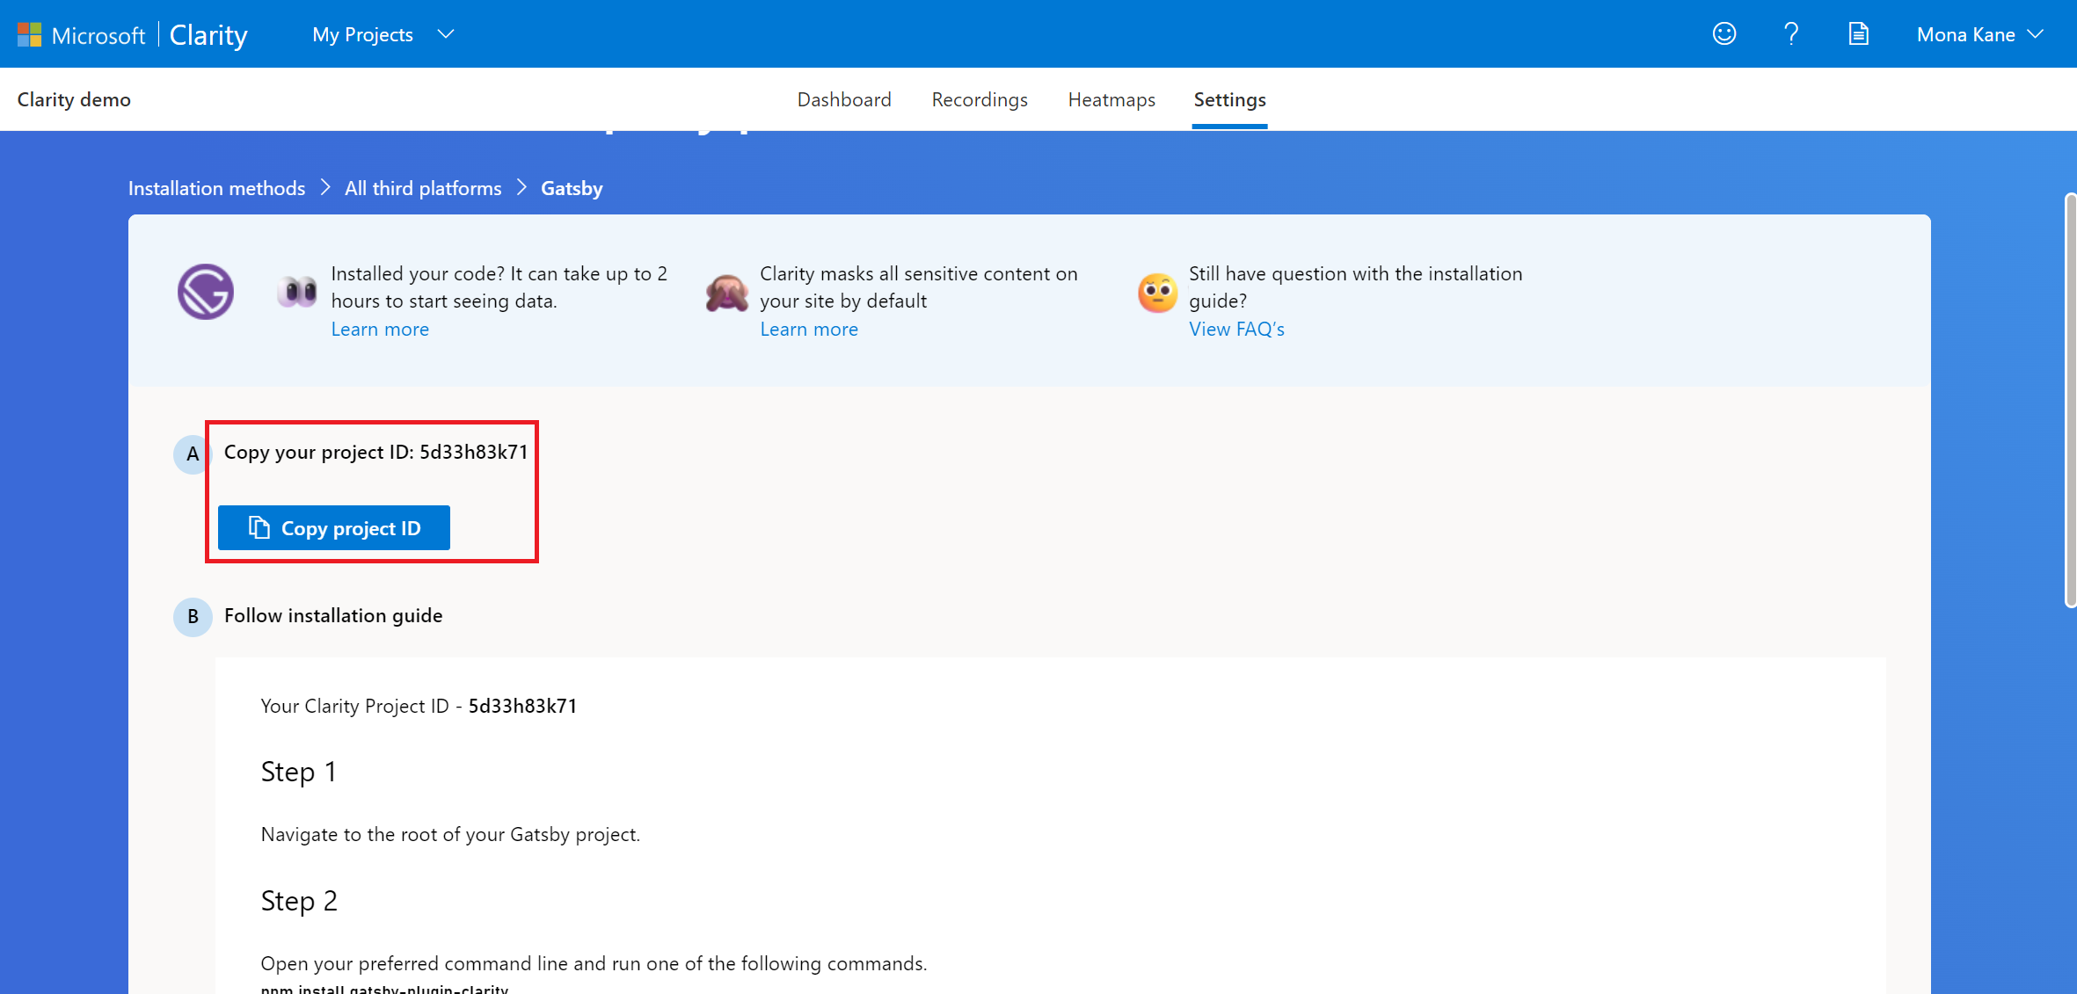Click the help question mark icon
The width and height of the screenshot is (2077, 994).
click(1791, 33)
